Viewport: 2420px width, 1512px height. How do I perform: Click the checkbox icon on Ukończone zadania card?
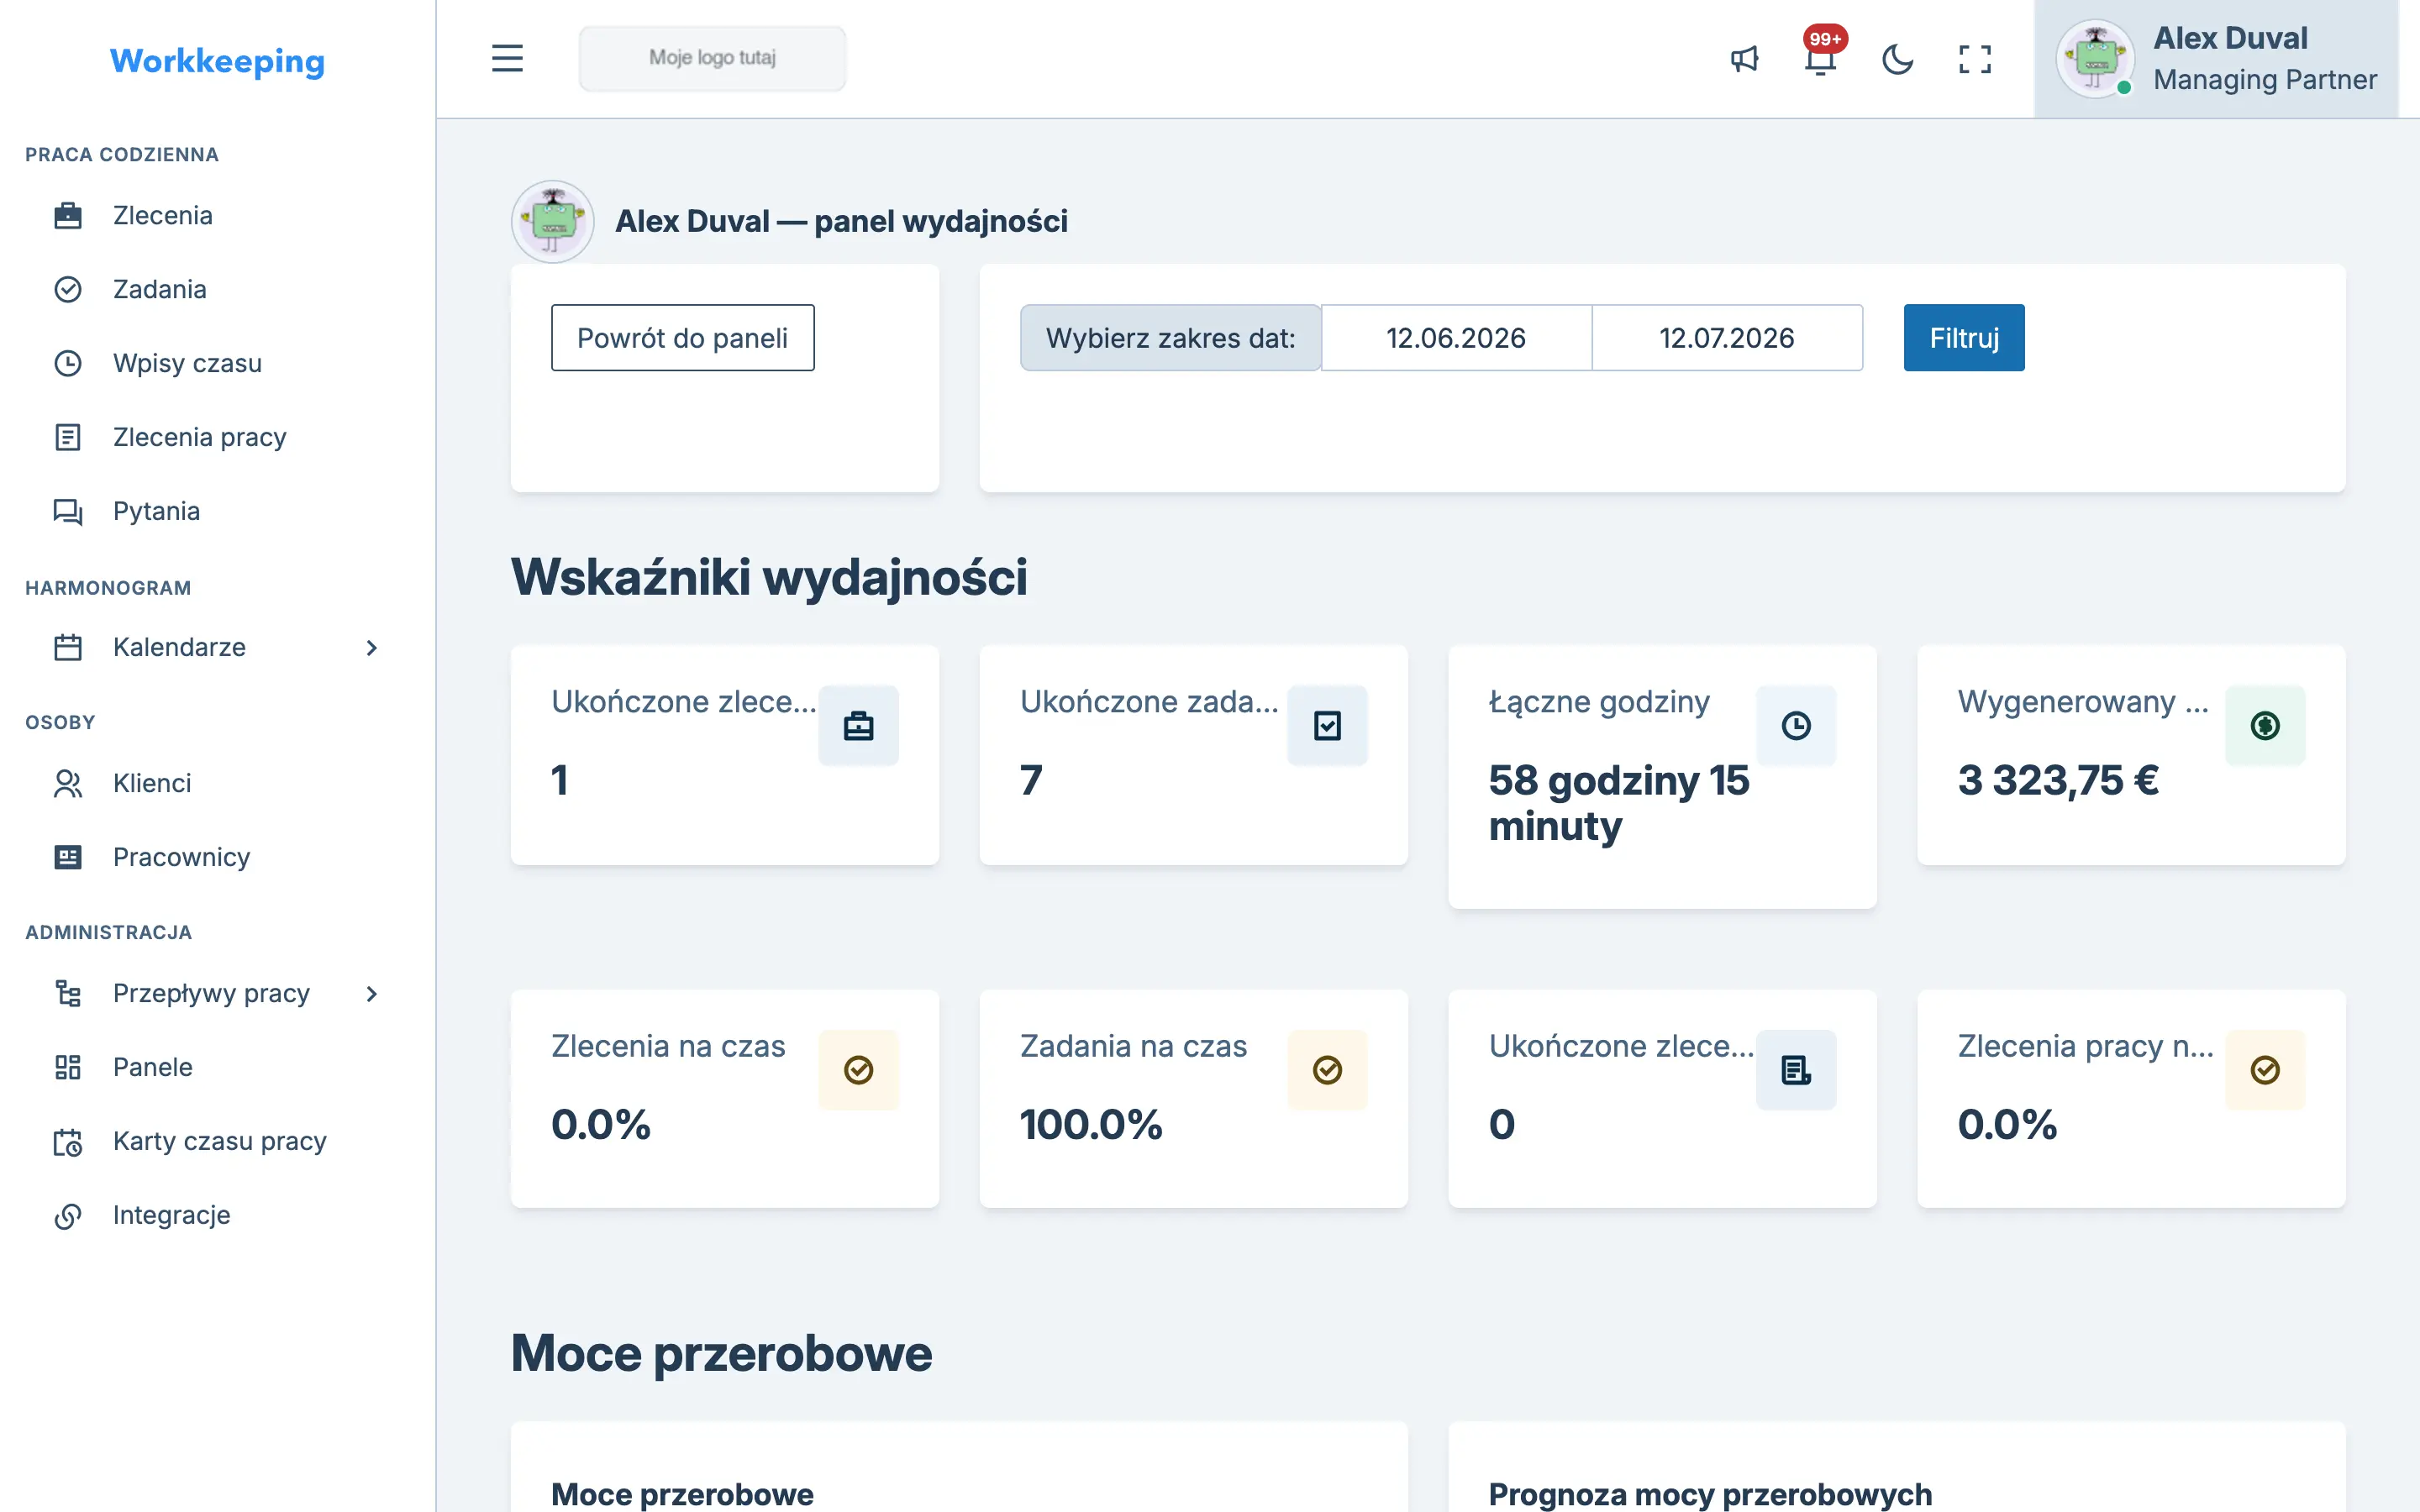coord(1327,725)
